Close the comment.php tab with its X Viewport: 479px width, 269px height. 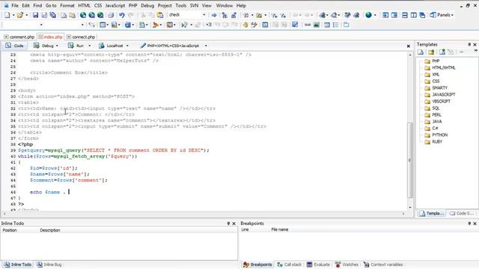point(6,37)
